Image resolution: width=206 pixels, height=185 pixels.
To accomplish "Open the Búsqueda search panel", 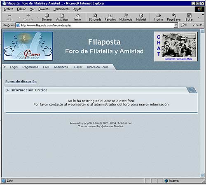I will (95, 17).
